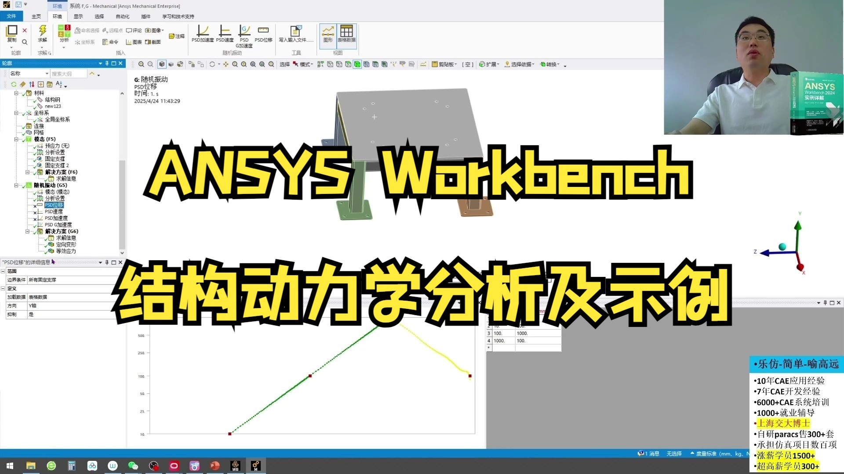
Task: Collapse the 随机振动 (G5) branch
Action: [x=16, y=185]
